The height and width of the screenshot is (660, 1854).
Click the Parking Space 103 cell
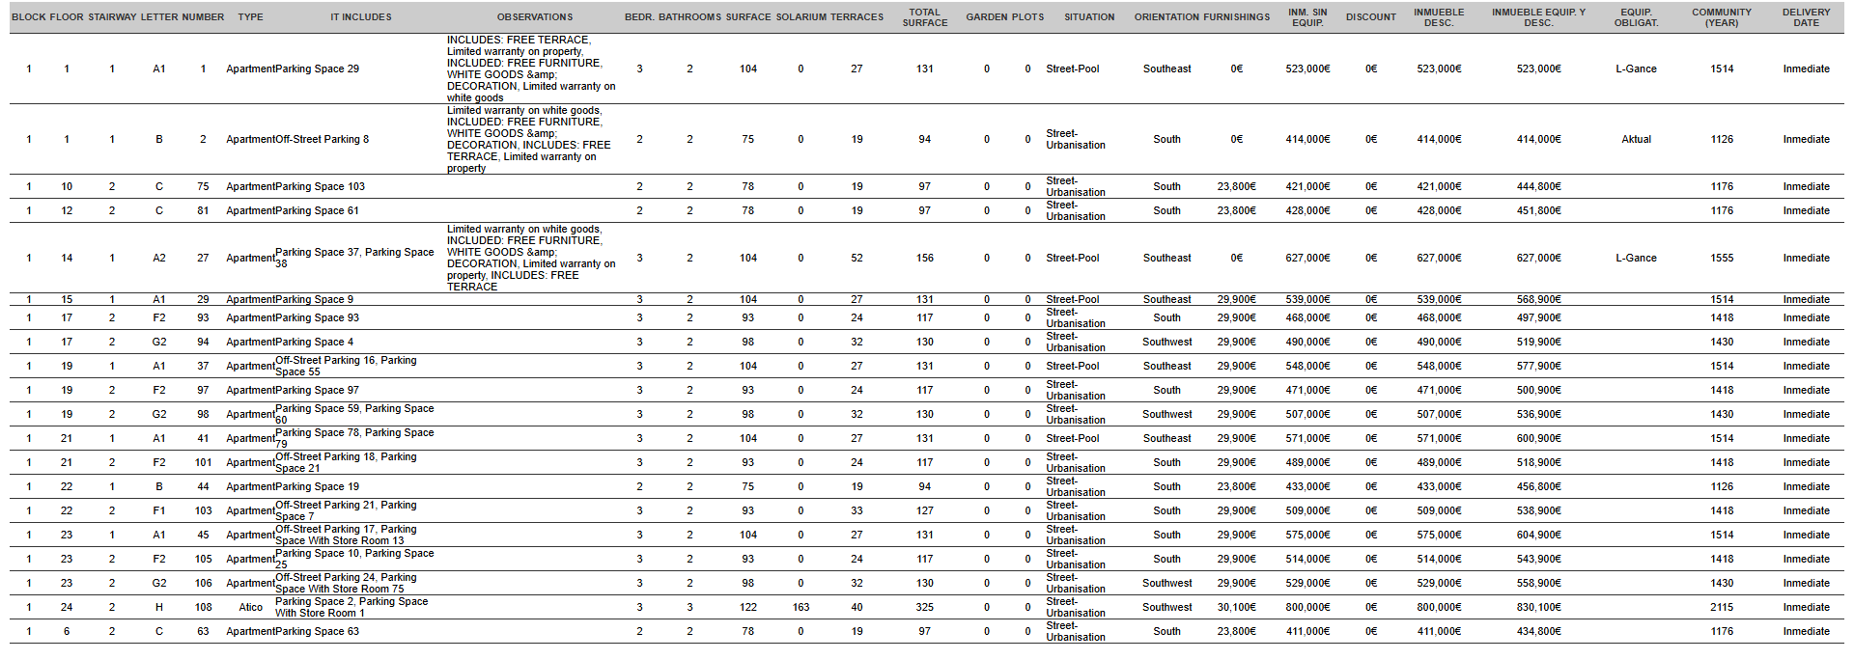[x=320, y=187]
